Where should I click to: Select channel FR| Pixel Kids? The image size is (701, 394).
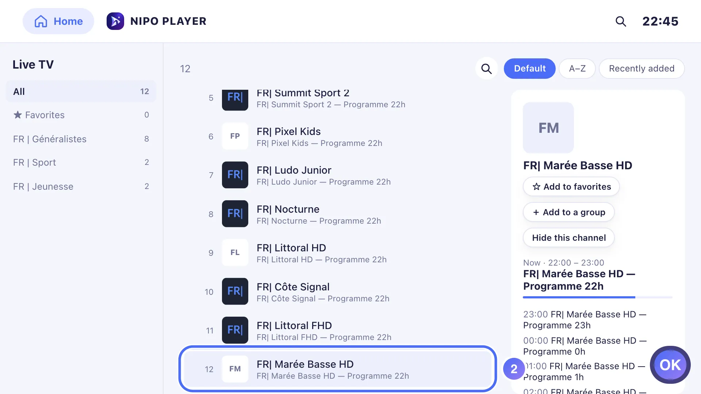(x=338, y=136)
